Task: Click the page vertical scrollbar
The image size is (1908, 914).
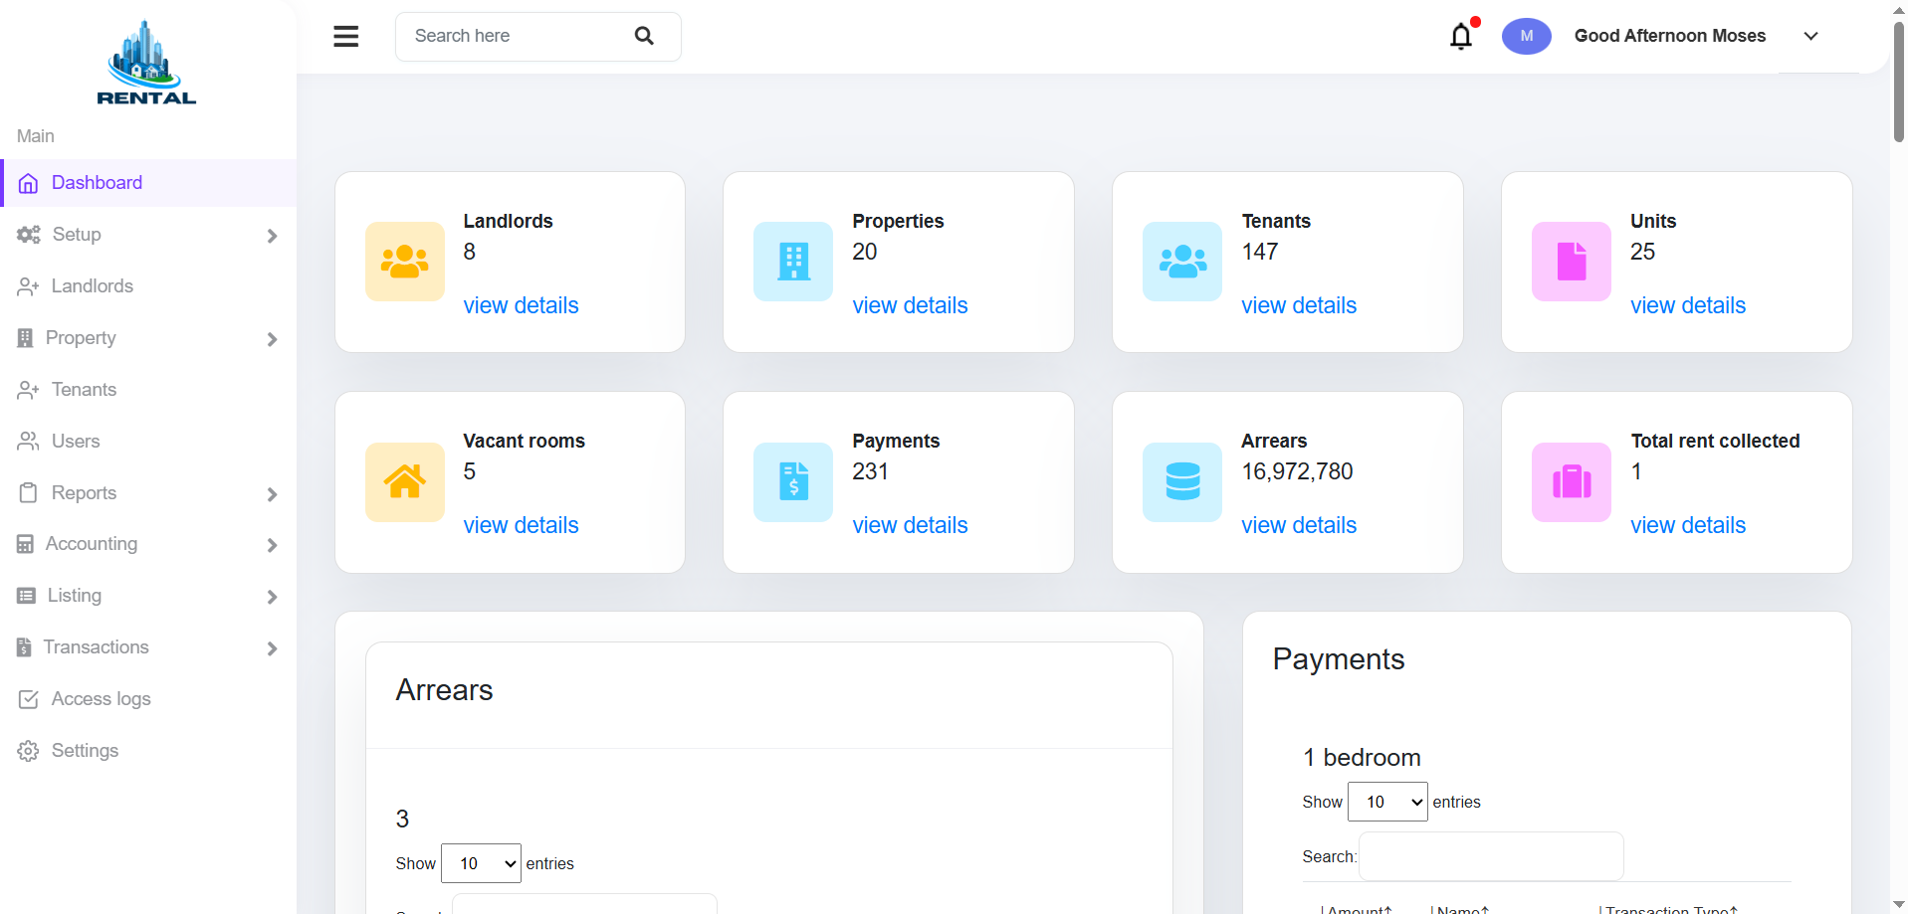Action: pyautogui.click(x=1899, y=83)
